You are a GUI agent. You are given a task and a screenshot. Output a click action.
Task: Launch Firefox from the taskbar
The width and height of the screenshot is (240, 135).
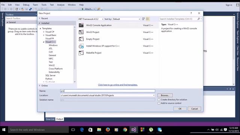pyautogui.click(x=108, y=130)
